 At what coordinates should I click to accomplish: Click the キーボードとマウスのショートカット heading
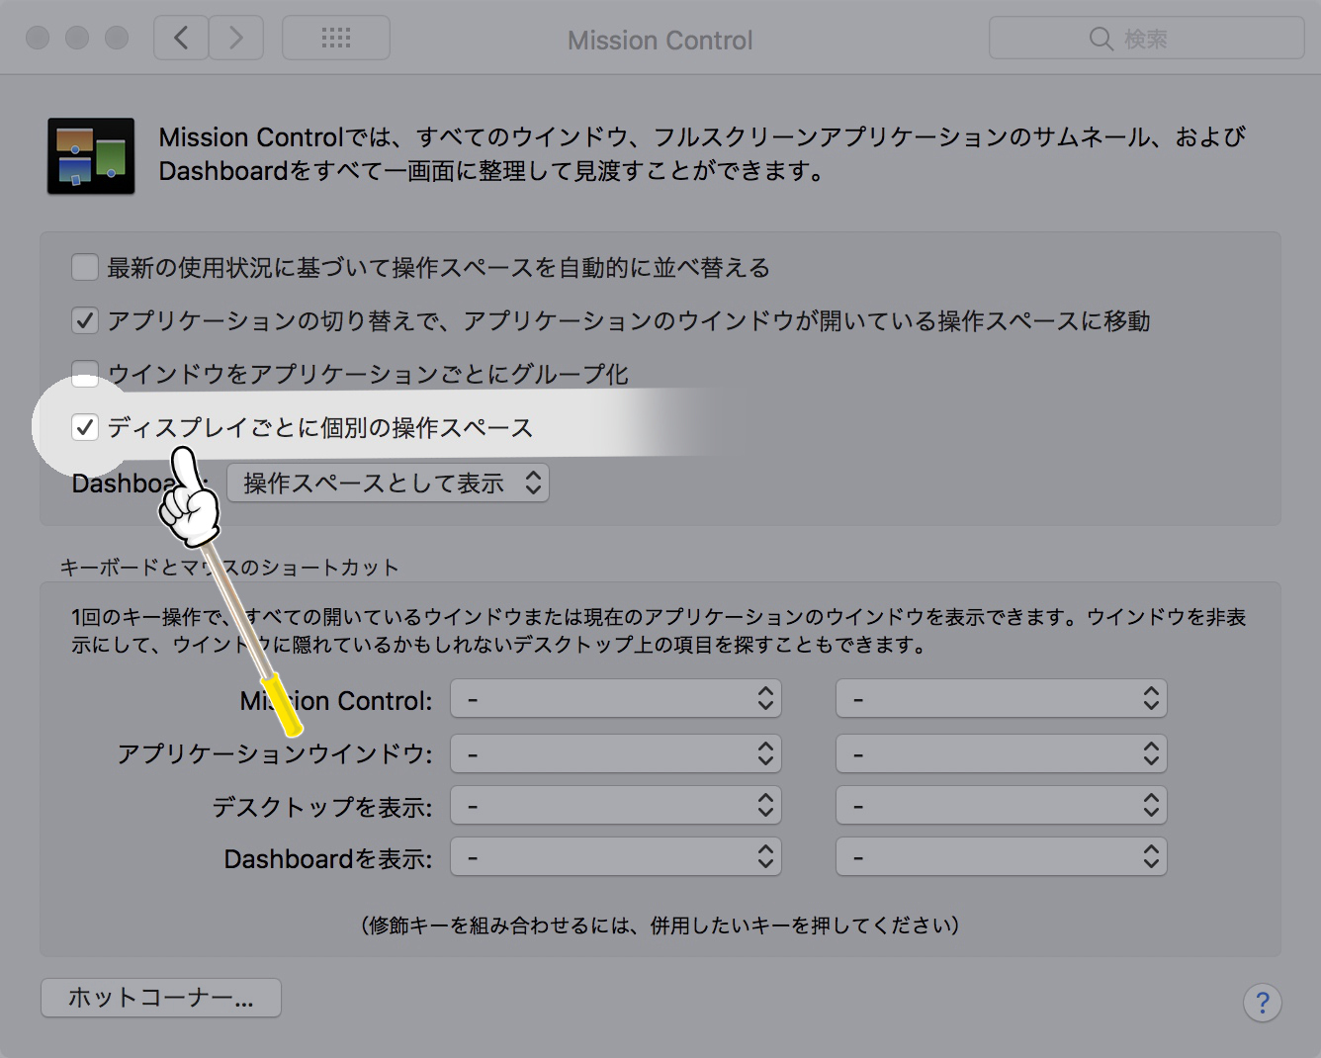(229, 568)
